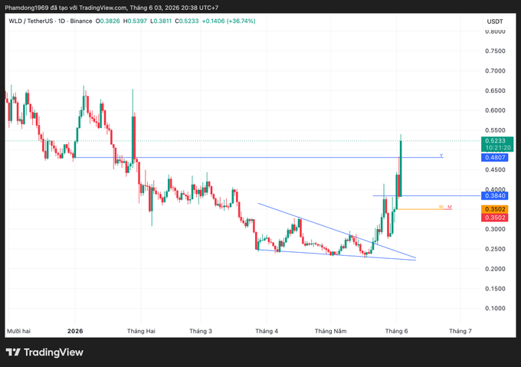The width and height of the screenshot is (521, 367).
Task: Click the 0.7500 price axis label
Action: [495, 51]
